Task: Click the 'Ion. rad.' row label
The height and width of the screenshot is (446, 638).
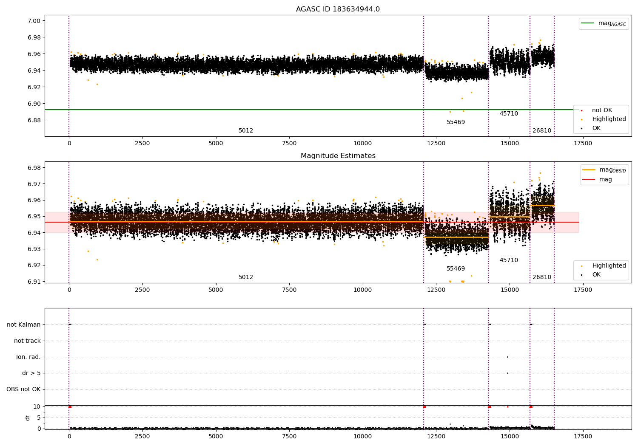Action: tap(28, 357)
